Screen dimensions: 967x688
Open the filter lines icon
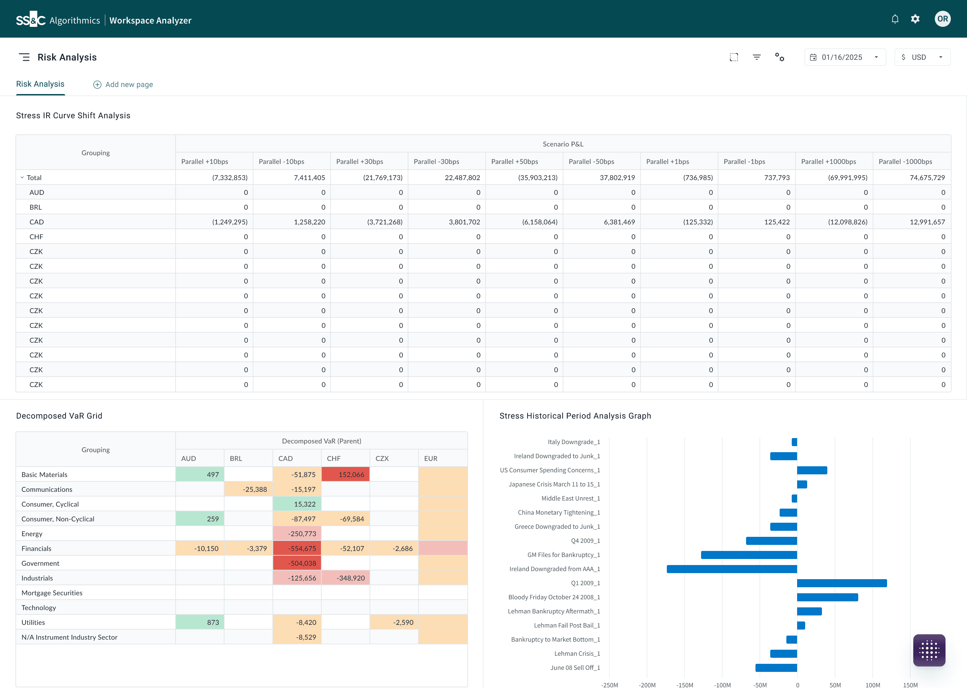click(x=757, y=57)
